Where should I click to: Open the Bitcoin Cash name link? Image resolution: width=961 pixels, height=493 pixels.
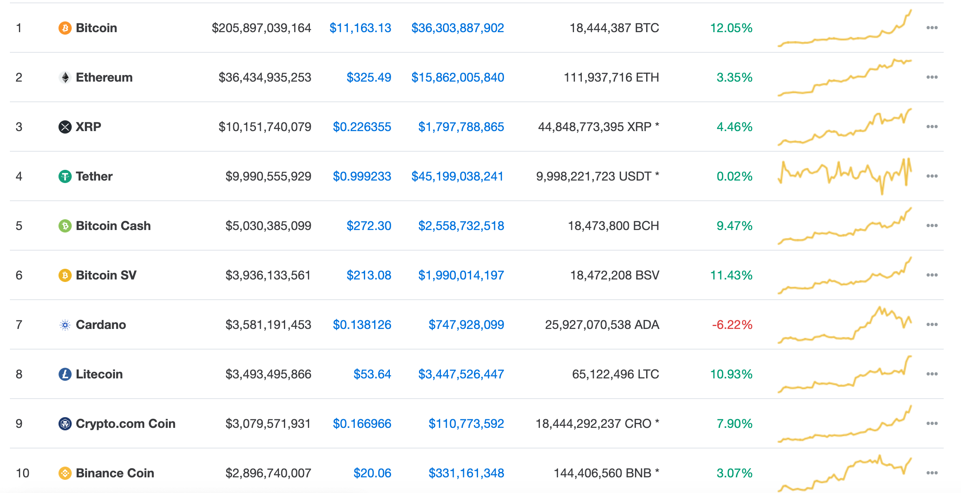pos(113,226)
